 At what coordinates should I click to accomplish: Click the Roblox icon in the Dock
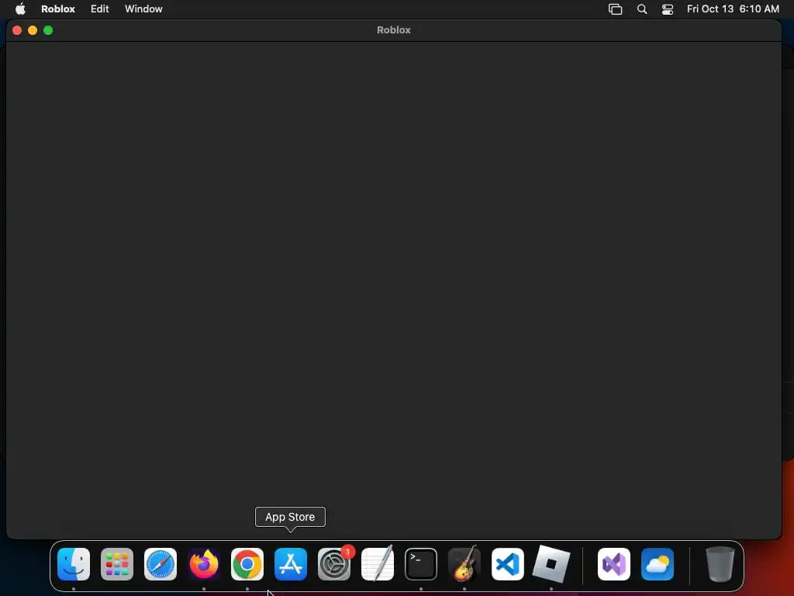coord(551,564)
